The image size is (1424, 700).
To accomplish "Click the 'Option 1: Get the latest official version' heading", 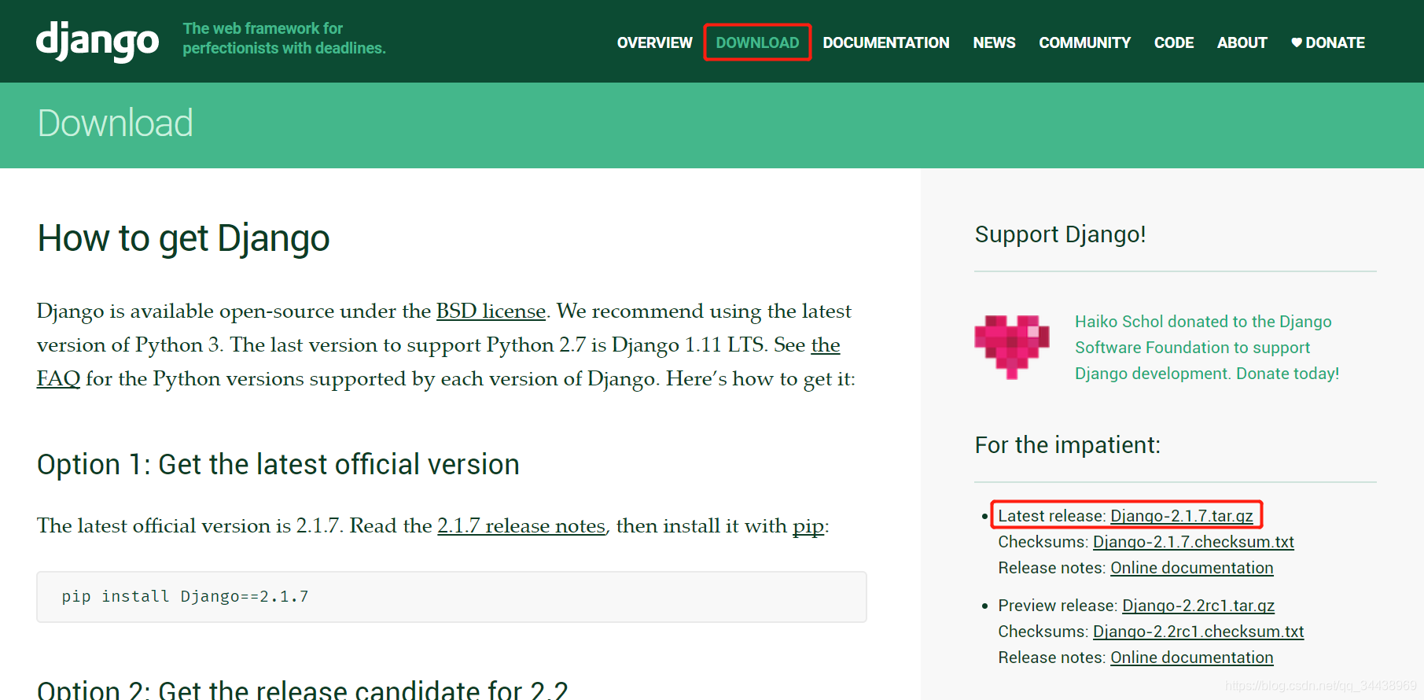I will [x=278, y=465].
